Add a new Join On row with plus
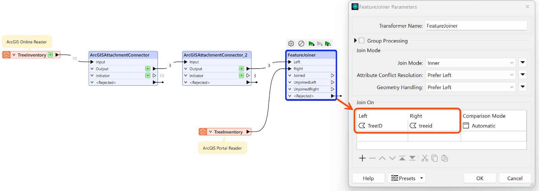The image size is (539, 191). 362,158
